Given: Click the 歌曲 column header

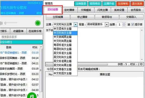Looking at the screenshot, I should coord(9,47).
